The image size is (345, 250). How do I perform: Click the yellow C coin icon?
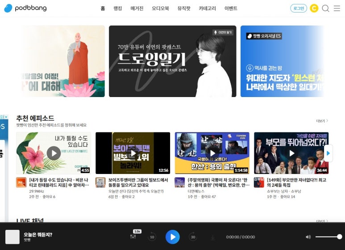(x=314, y=8)
